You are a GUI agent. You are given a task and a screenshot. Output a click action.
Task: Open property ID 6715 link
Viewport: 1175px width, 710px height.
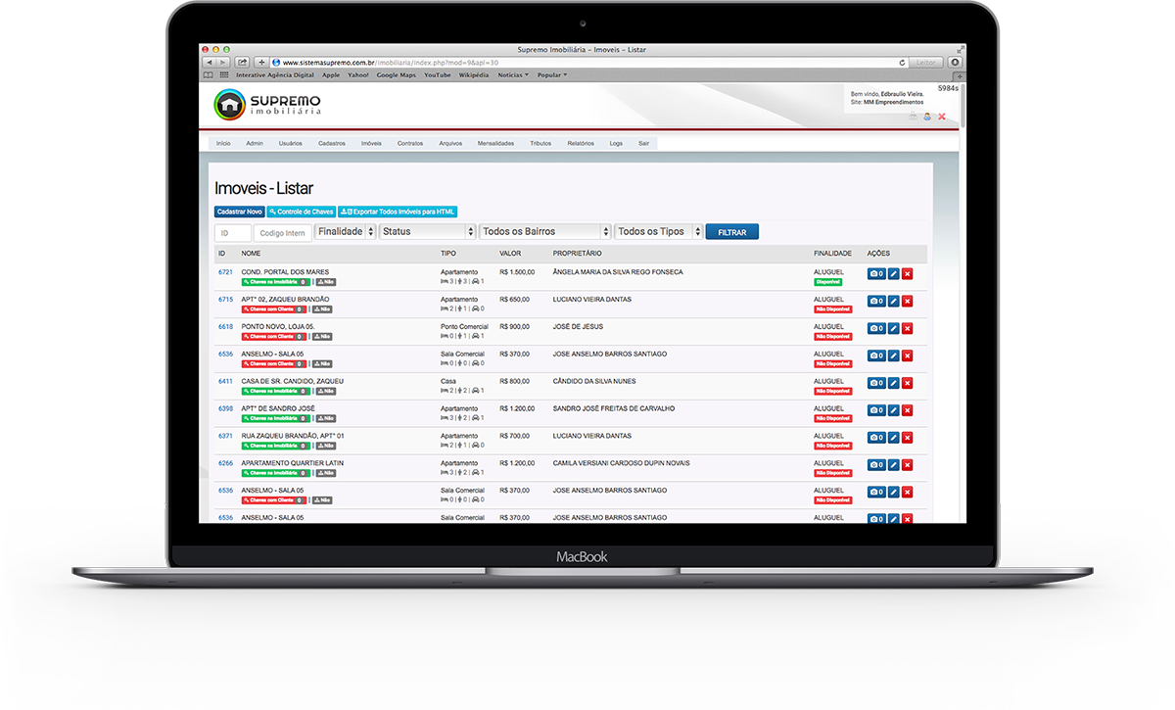click(x=225, y=300)
